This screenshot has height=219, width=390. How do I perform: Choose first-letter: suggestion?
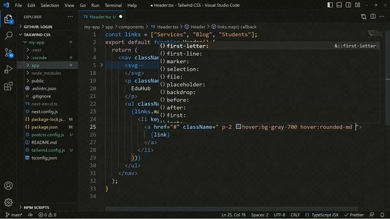click(x=269, y=46)
